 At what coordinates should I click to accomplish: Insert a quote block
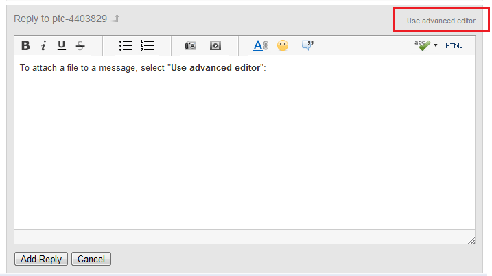coord(307,45)
